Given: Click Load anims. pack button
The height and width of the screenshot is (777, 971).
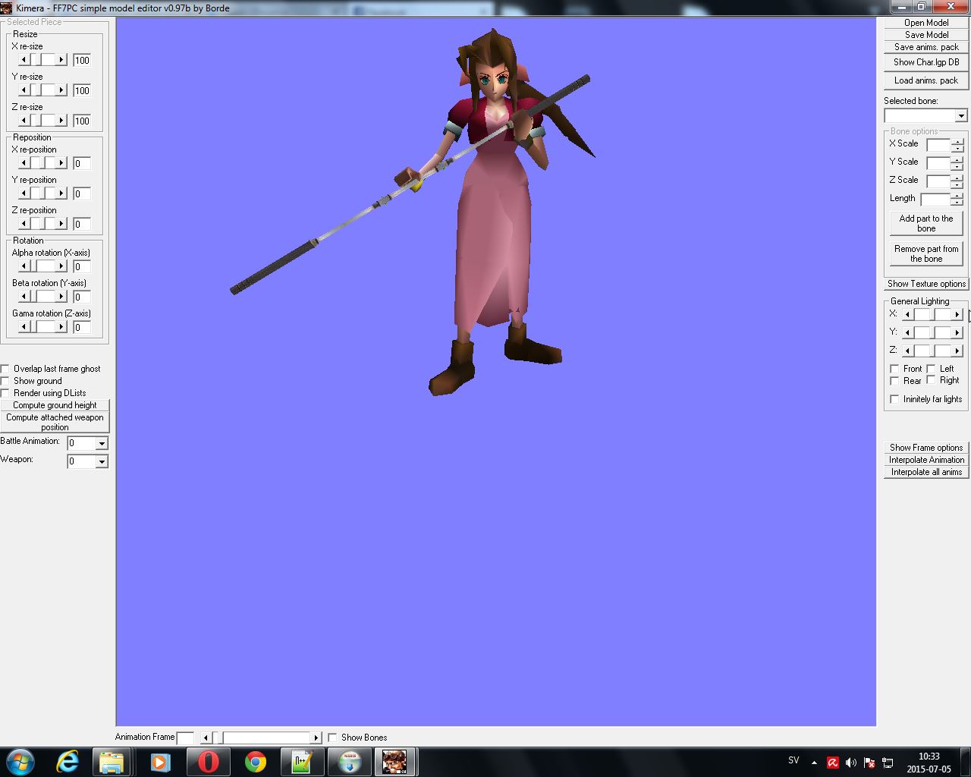Looking at the screenshot, I should pyautogui.click(x=926, y=80).
